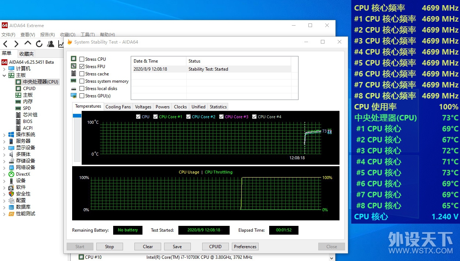This screenshot has width=460, height=261.
Task: Toggle the CPU Core #4 graph checkbox
Action: click(254, 116)
